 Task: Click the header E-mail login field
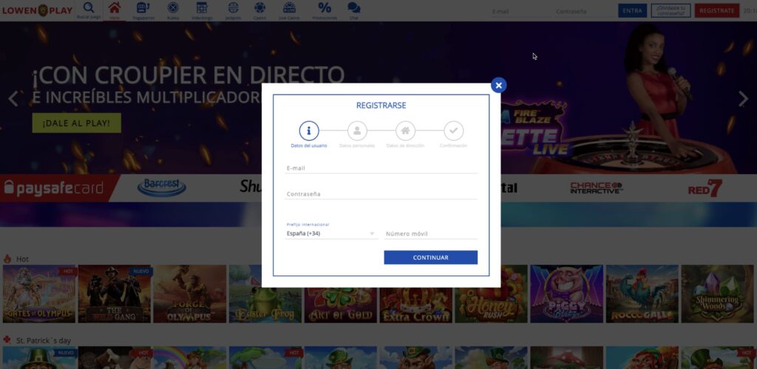[520, 11]
